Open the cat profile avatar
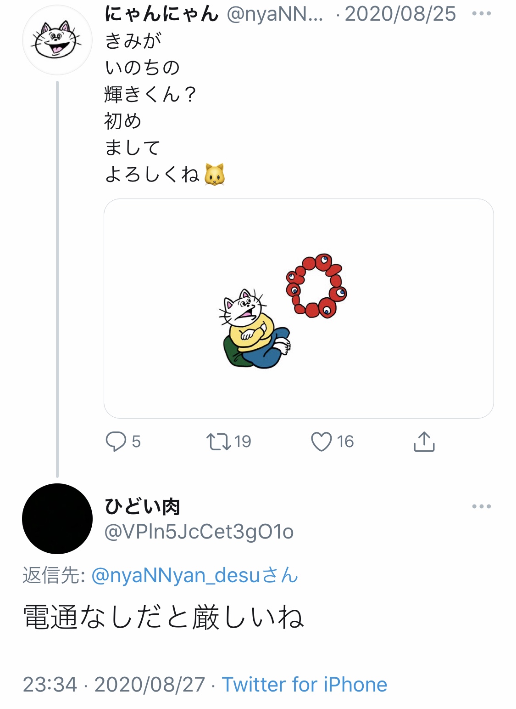The width and height of the screenshot is (516, 709). (x=57, y=40)
